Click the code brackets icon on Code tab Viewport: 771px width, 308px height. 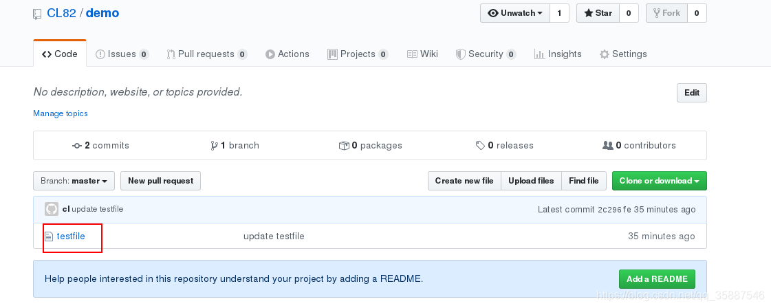(x=47, y=54)
